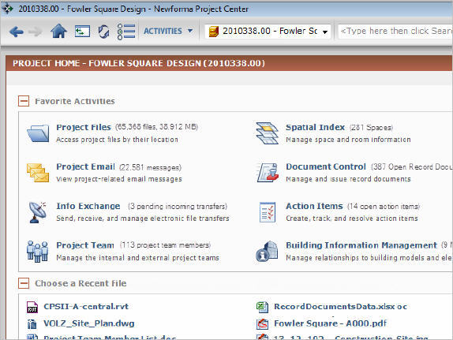
Task: Click the search input field
Action: [395, 31]
